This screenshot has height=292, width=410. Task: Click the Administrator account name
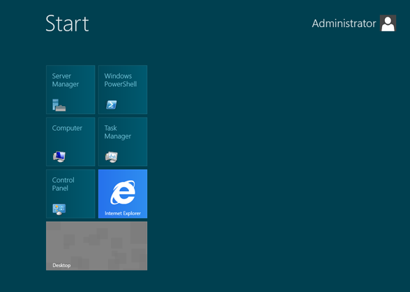point(344,24)
